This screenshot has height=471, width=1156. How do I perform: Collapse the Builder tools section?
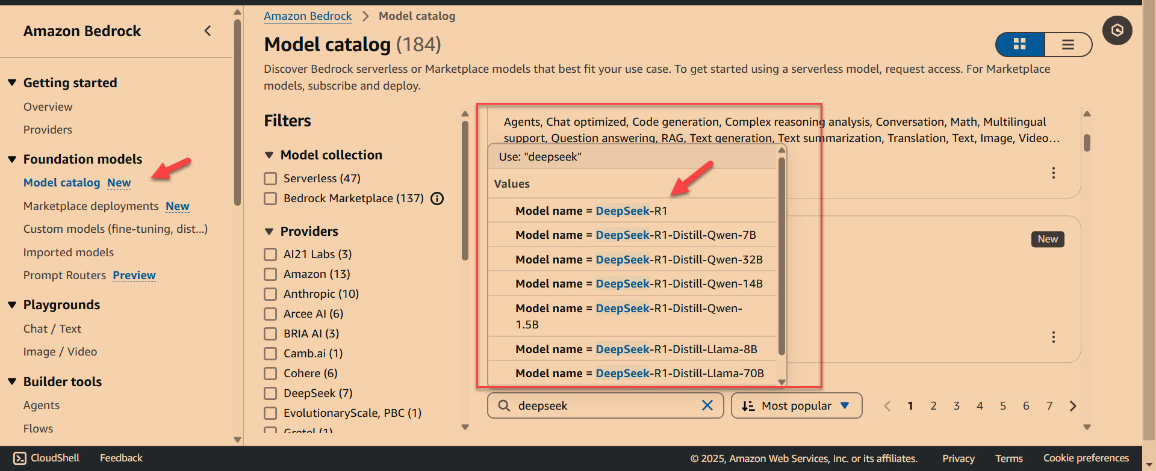pos(12,381)
